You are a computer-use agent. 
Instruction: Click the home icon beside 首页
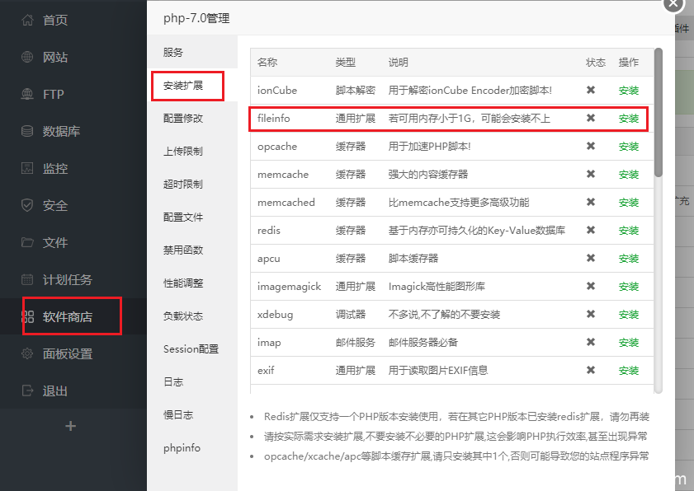pyautogui.click(x=27, y=20)
